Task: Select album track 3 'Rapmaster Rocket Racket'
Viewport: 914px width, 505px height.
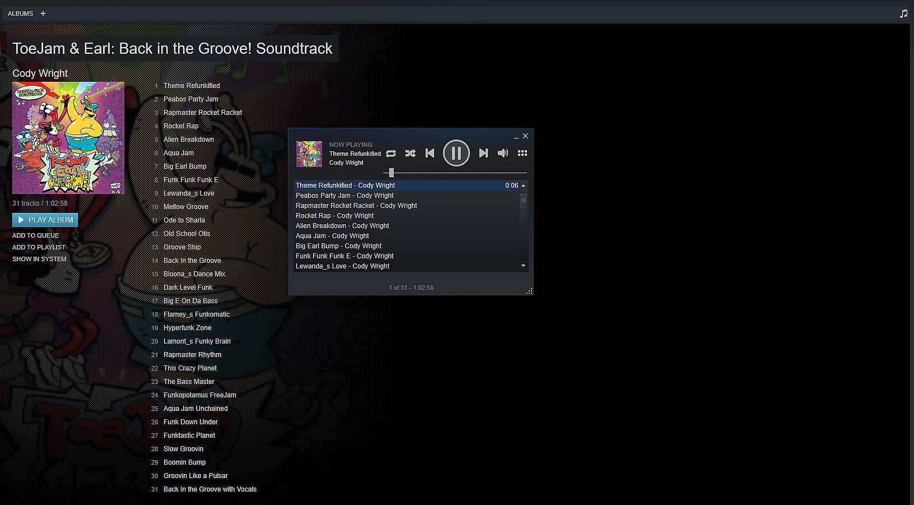Action: click(203, 113)
